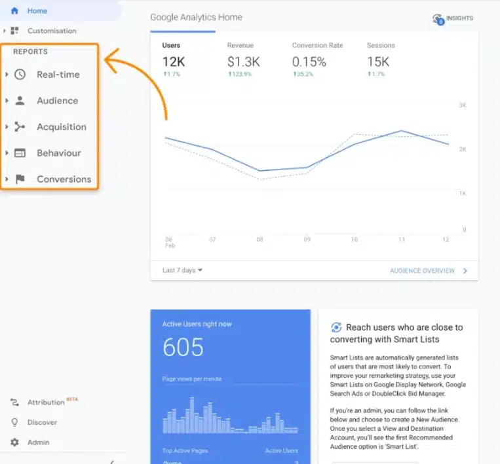The width and height of the screenshot is (500, 464).
Task: Click the chevron beside Audience Overview
Action: tap(465, 271)
